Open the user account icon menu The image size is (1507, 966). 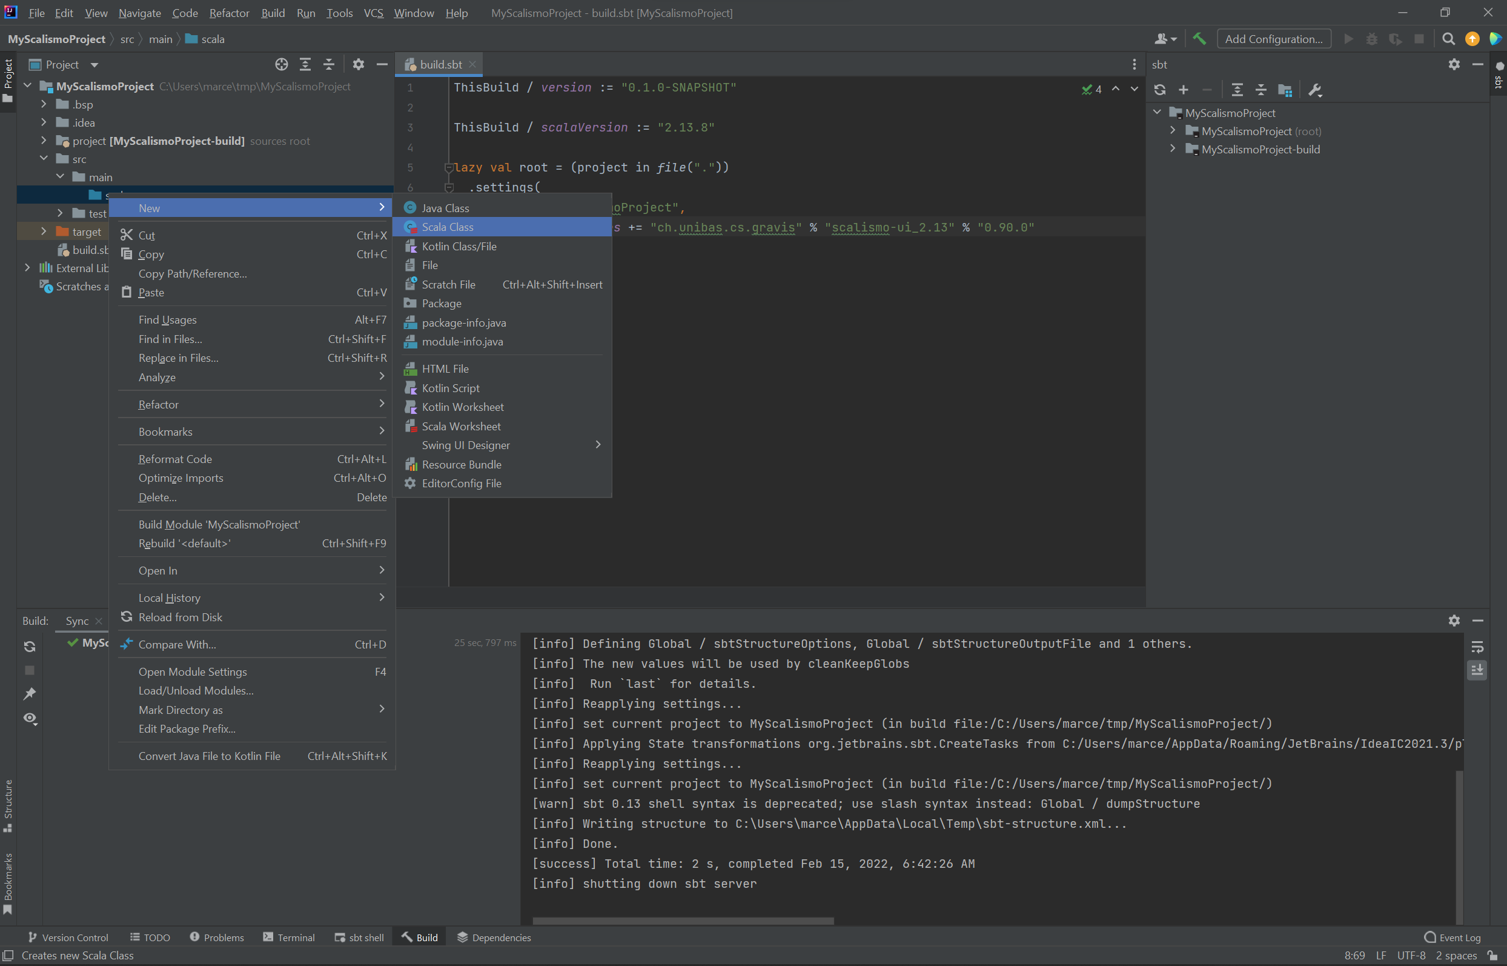1165,39
